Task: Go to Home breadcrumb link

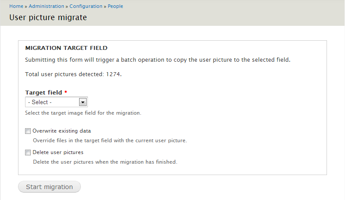Action: point(16,6)
